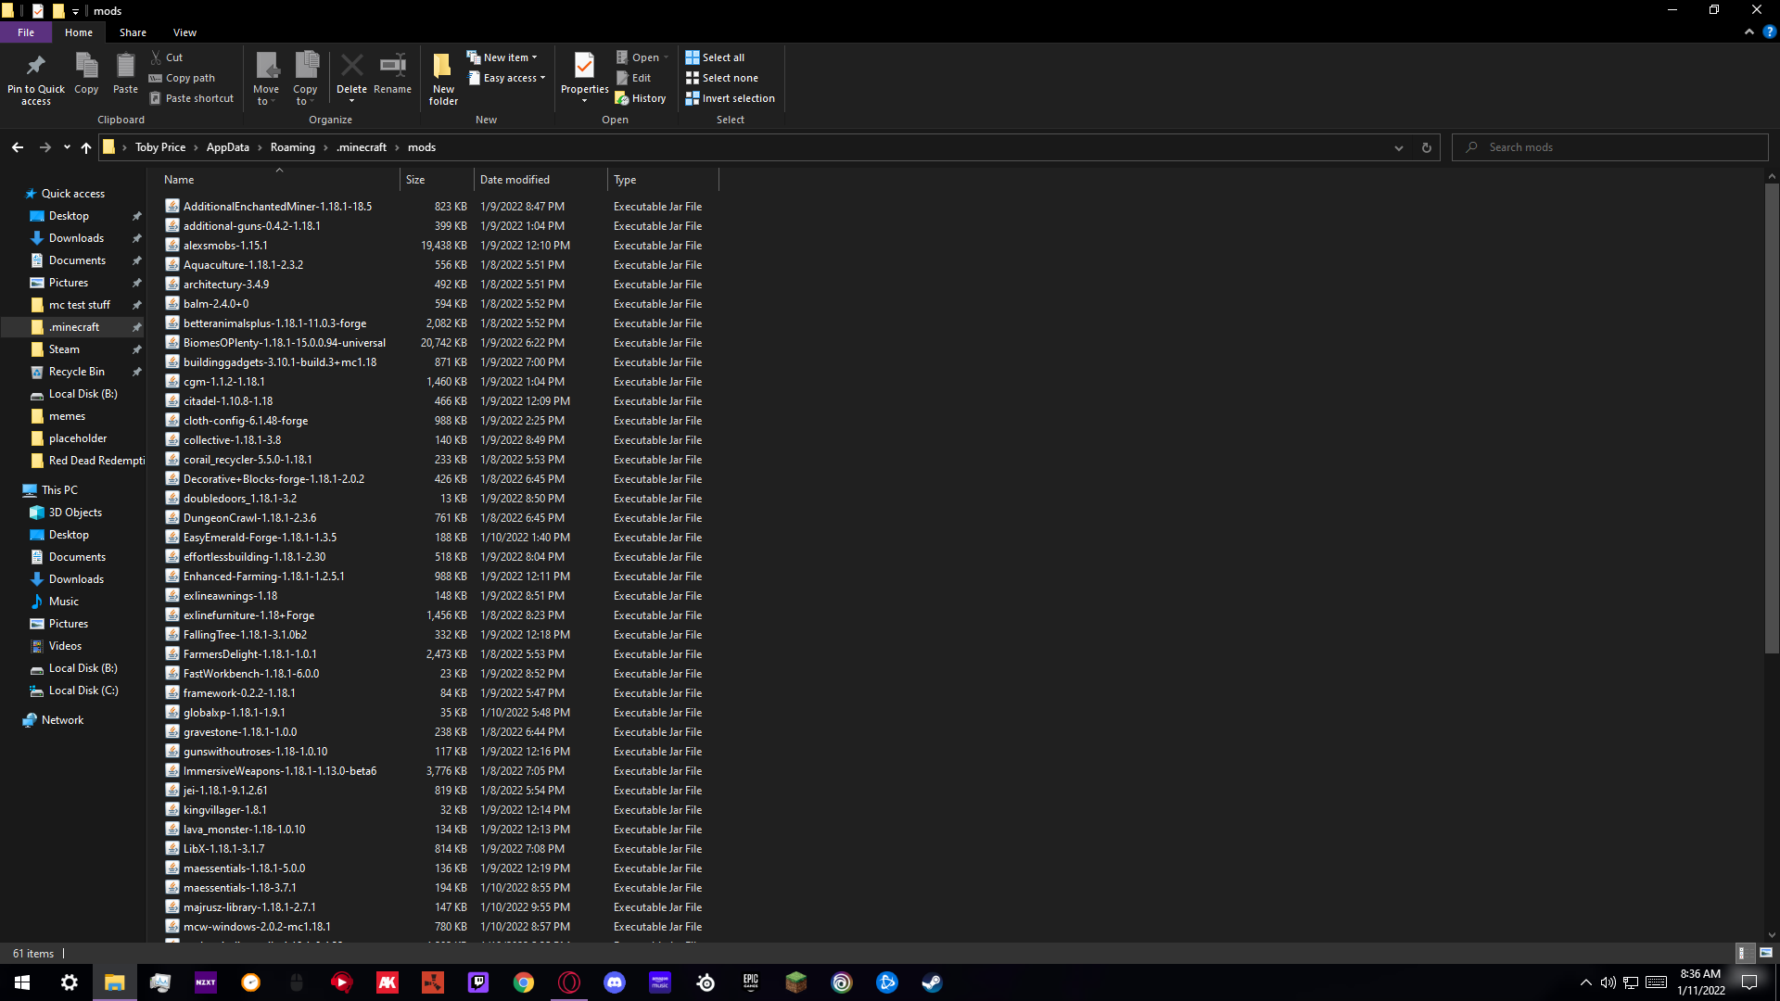Click the Search mods input field
The width and height of the screenshot is (1780, 1001).
coord(1611,147)
